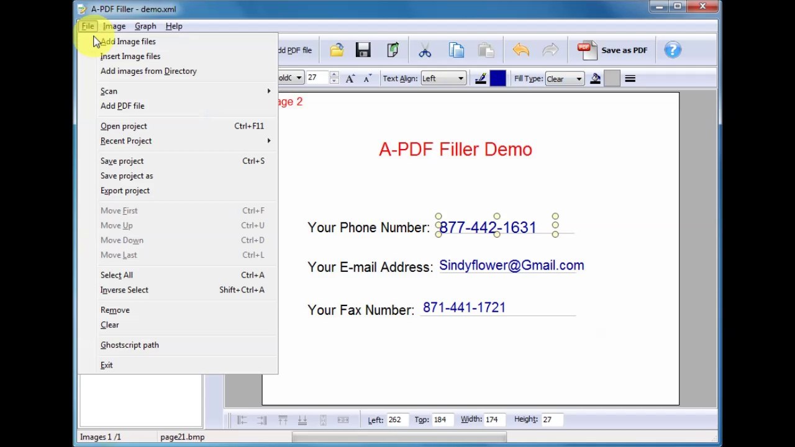Click the line width icon
The width and height of the screenshot is (795, 447).
click(630, 78)
